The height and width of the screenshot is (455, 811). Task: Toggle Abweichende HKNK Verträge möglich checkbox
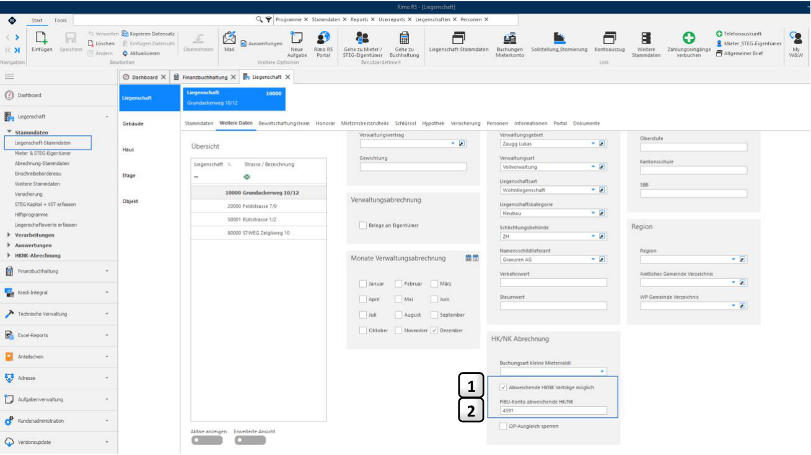(503, 387)
